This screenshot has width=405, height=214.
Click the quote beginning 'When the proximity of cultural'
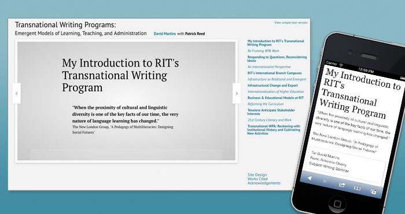(x=126, y=114)
